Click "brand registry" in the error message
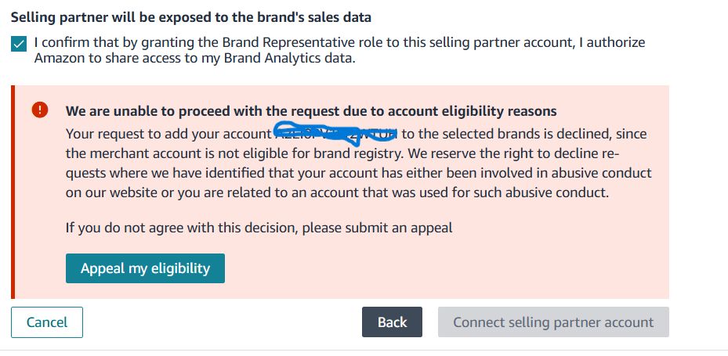Image resolution: width=728 pixels, height=356 pixels. (353, 153)
